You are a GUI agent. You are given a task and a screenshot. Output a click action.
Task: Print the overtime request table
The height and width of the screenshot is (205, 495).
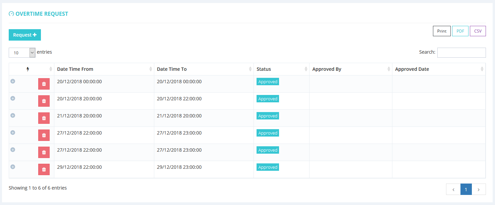click(442, 31)
